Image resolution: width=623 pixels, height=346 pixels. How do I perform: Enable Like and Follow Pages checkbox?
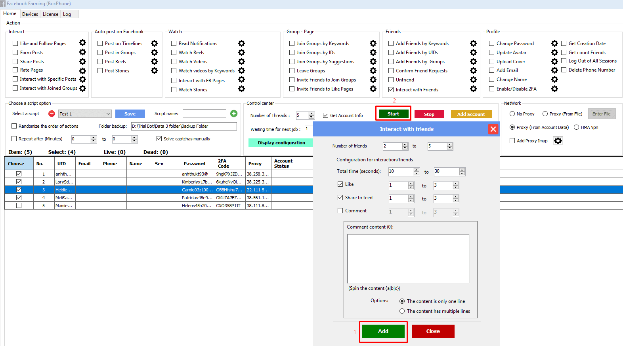(x=15, y=43)
